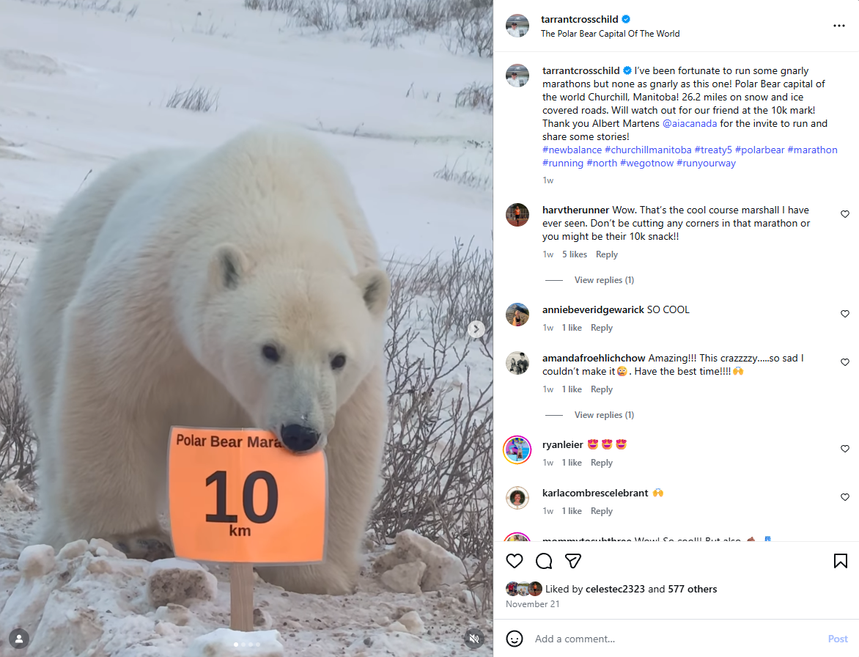Viewport: 859px width, 657px height.
Task: Open comment bubble icon below post
Action: [543, 561]
